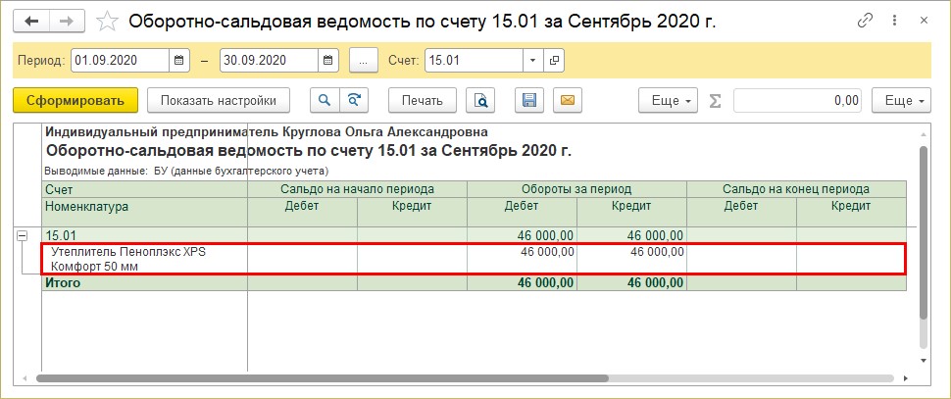Click the Счет field with 15.01
Image resolution: width=951 pixels, height=399 pixels.
pos(475,60)
